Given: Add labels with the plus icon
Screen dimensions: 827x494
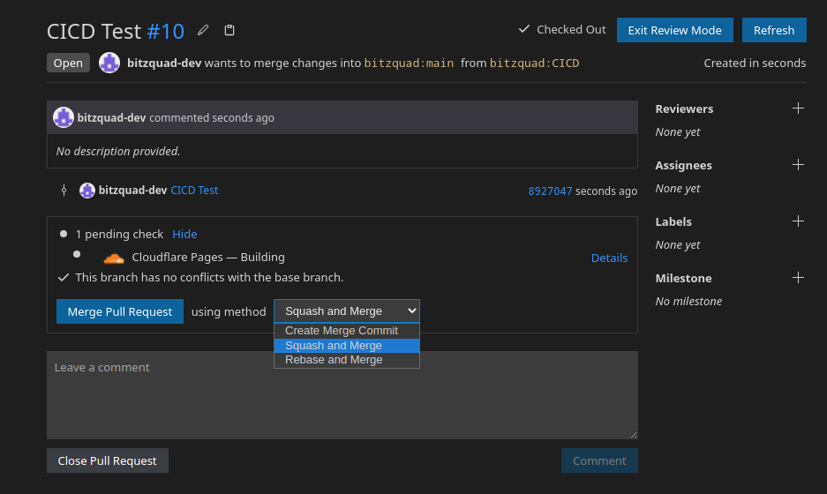Looking at the screenshot, I should (x=798, y=221).
